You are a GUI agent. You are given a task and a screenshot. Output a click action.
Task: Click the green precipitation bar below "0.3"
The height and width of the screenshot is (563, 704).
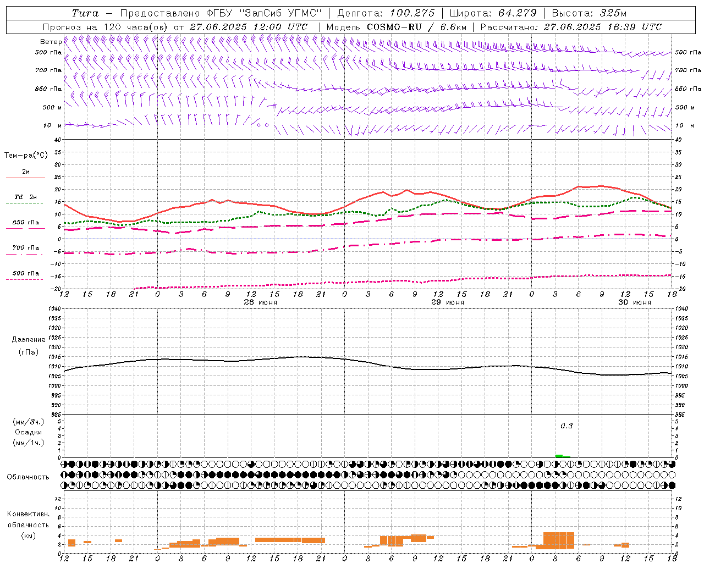coord(559,456)
